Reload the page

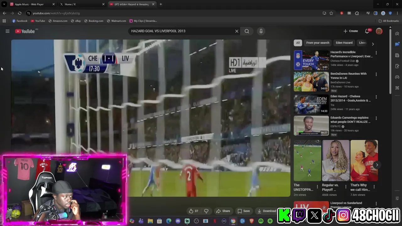tap(19, 13)
